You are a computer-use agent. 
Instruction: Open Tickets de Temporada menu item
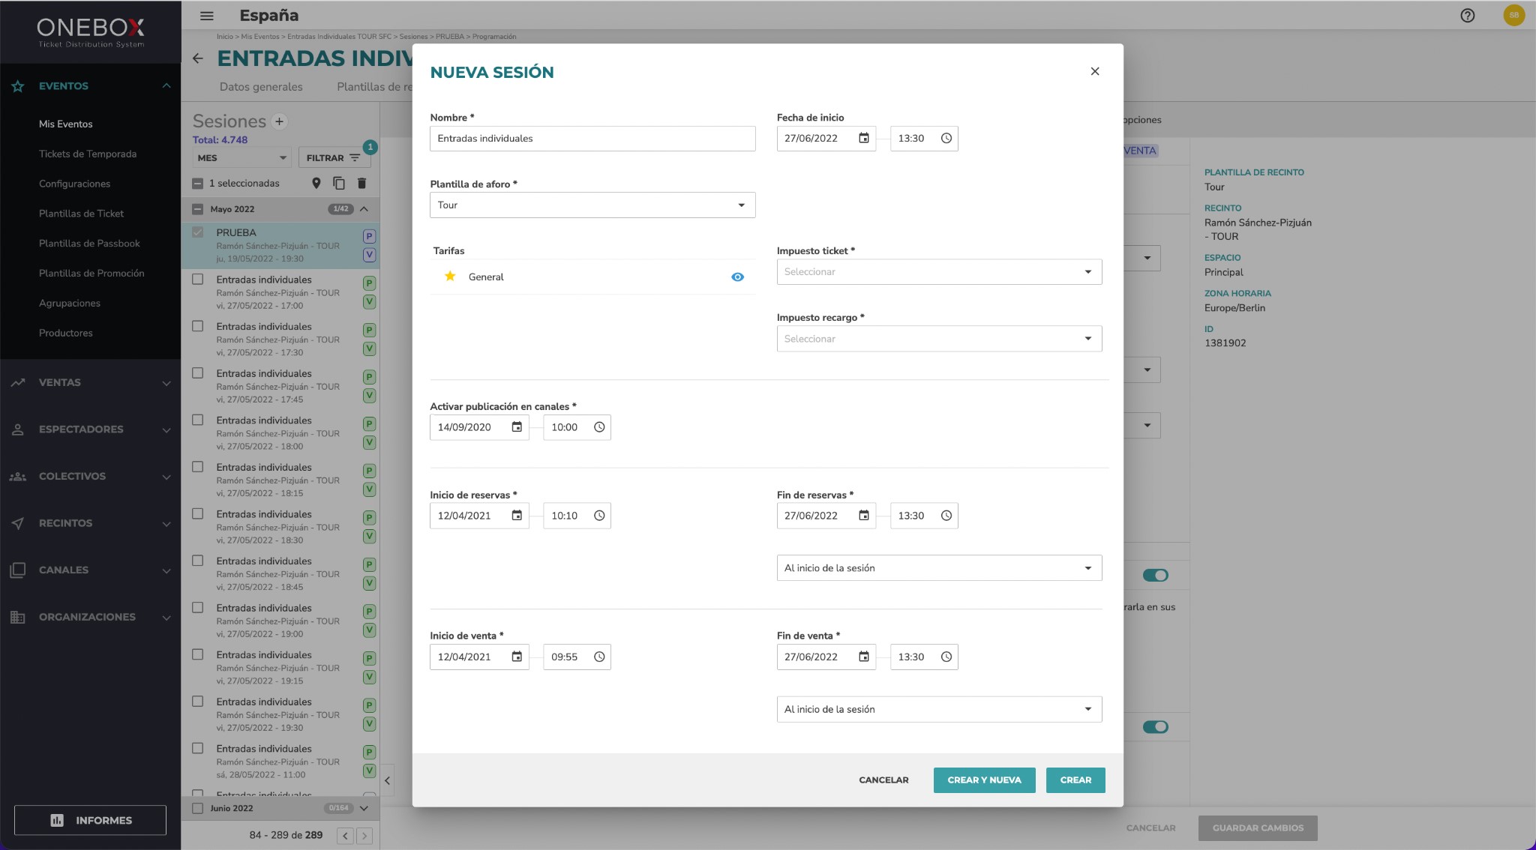(x=88, y=154)
